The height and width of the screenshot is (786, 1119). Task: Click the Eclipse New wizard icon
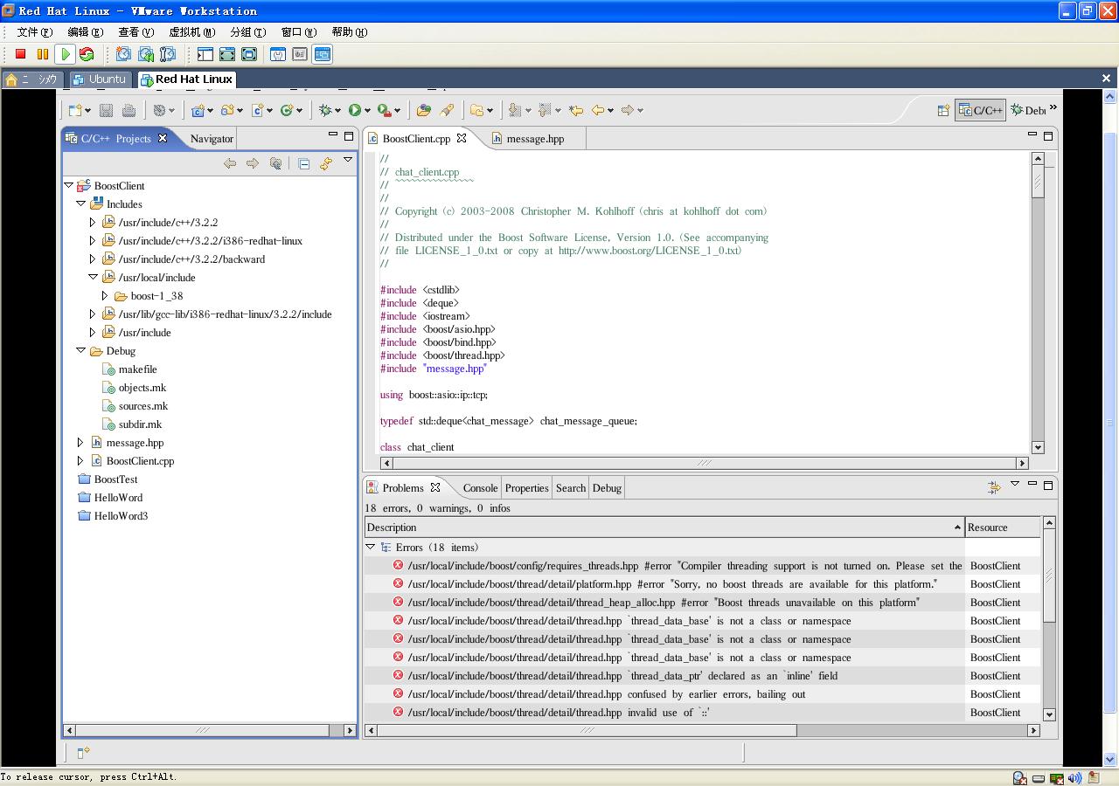[75, 110]
